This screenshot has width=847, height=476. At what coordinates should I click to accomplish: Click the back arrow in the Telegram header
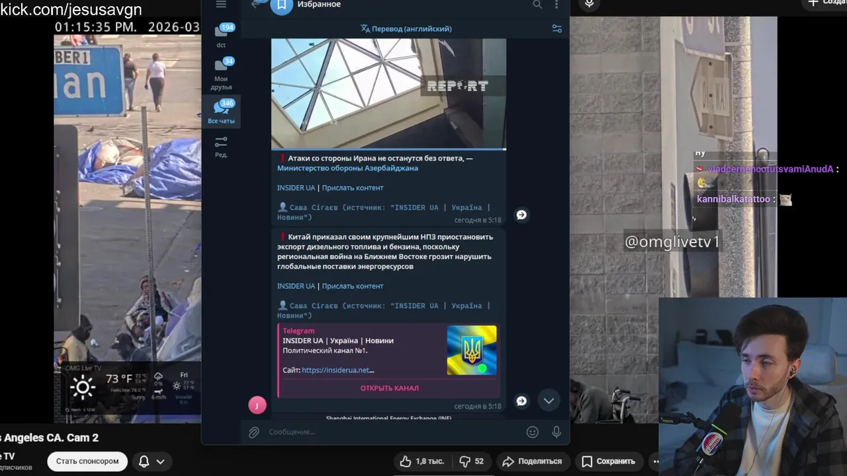256,4
